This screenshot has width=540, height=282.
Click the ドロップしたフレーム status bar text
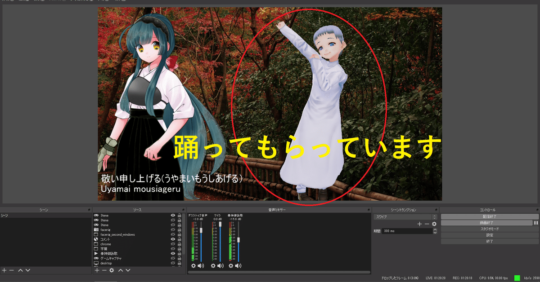(x=400, y=278)
